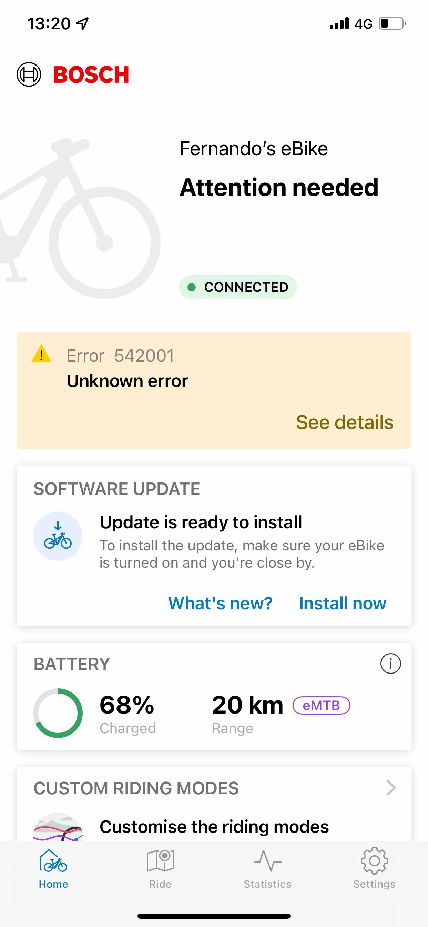This screenshot has height=927, width=428.
Task: Tap the location arrow in status bar
Action: point(83,24)
